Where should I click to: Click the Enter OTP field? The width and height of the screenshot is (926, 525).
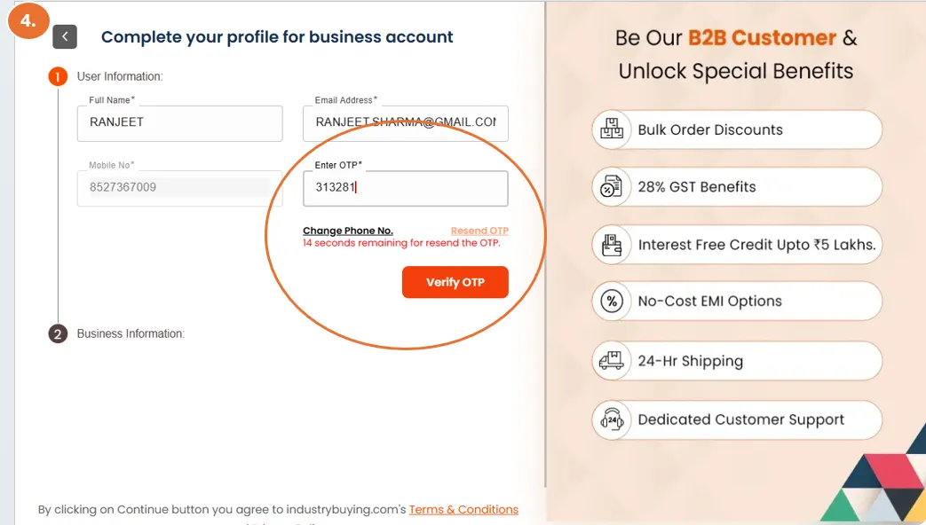[406, 188]
